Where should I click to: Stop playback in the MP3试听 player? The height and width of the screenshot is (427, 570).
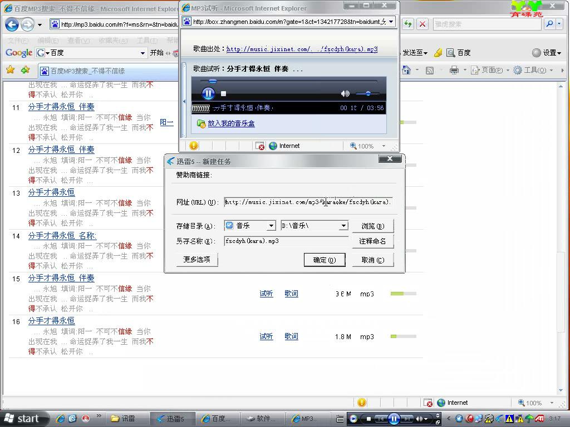point(224,93)
